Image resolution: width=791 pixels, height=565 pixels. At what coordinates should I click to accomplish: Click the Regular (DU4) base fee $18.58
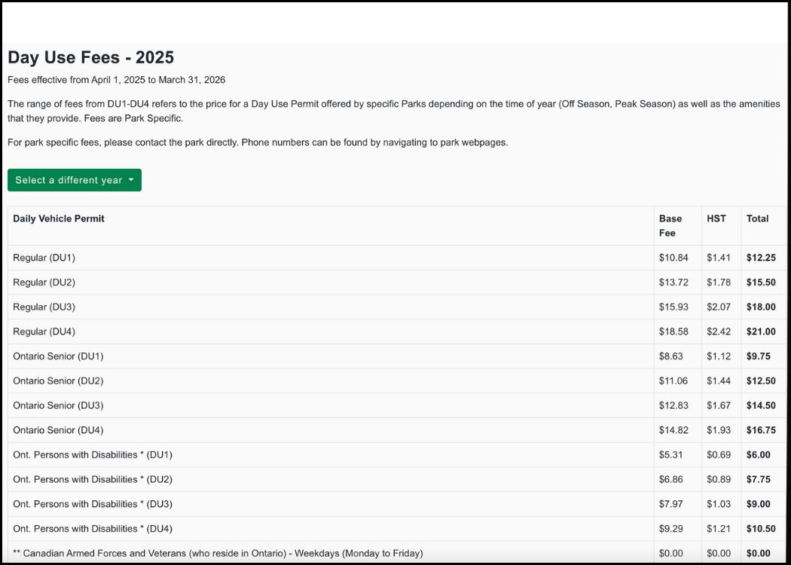[x=673, y=331]
